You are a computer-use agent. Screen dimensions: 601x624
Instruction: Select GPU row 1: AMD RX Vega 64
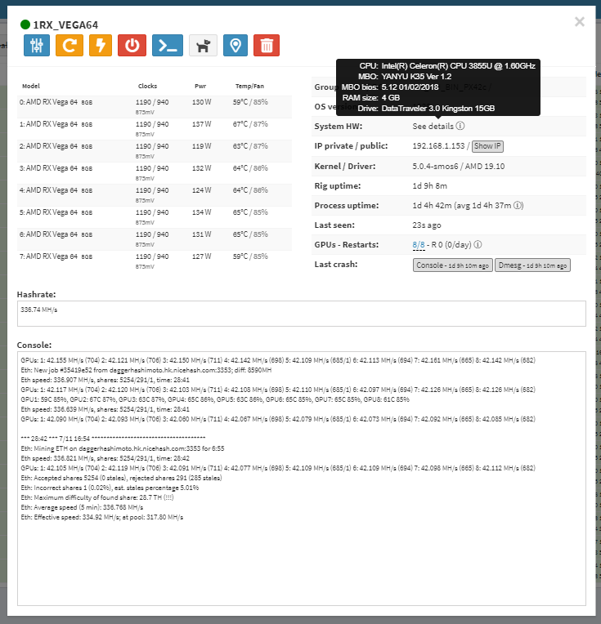(x=155, y=129)
